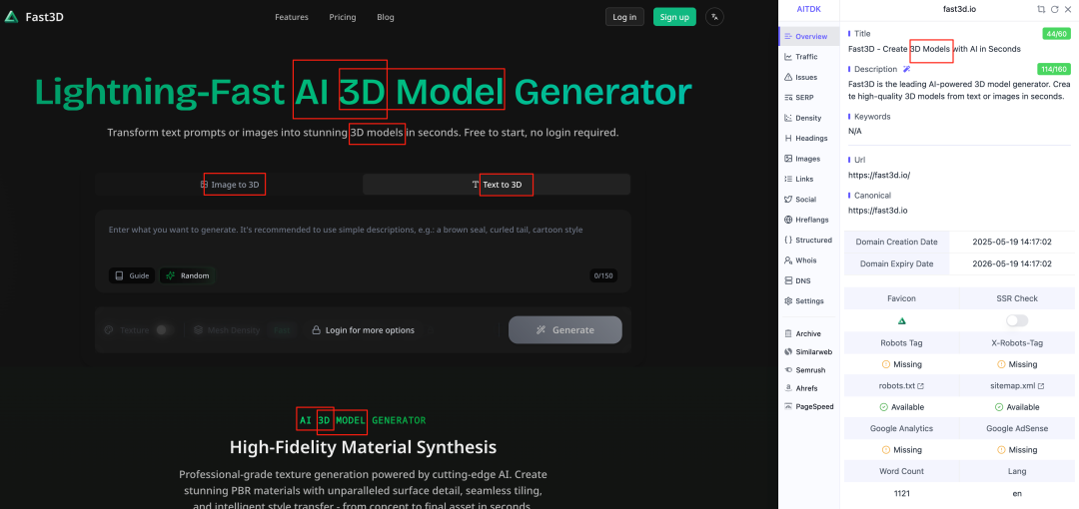Image resolution: width=1079 pixels, height=509 pixels.
Task: Open the Structured data section in AITDK
Action: (x=808, y=241)
